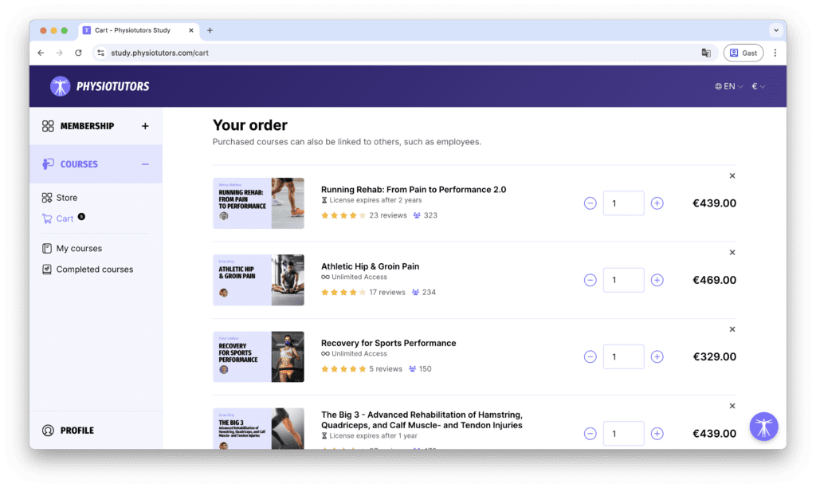This screenshot has width=816, height=488.
Task: Open the EN language dropdown
Action: coord(729,86)
